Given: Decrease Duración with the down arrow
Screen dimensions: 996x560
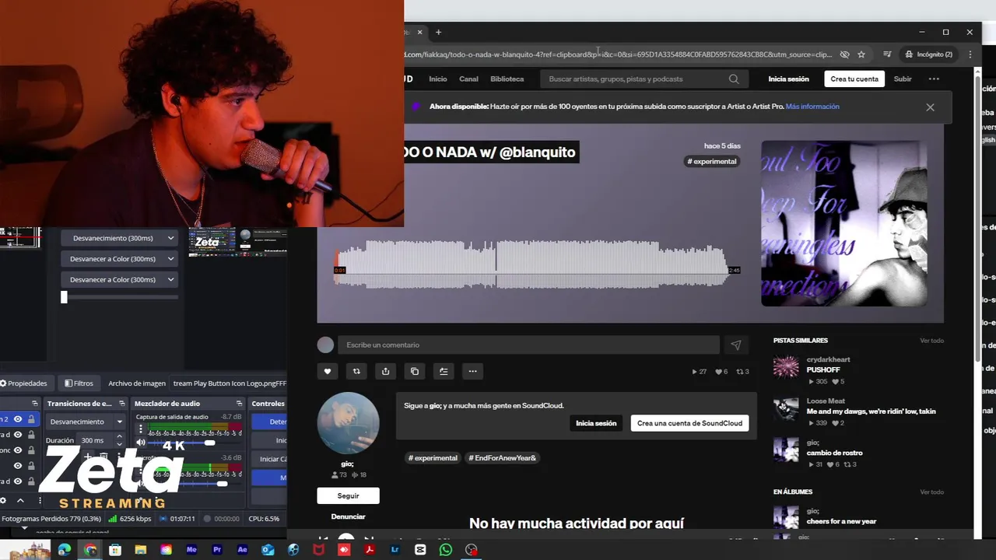Looking at the screenshot, I should click(x=119, y=443).
